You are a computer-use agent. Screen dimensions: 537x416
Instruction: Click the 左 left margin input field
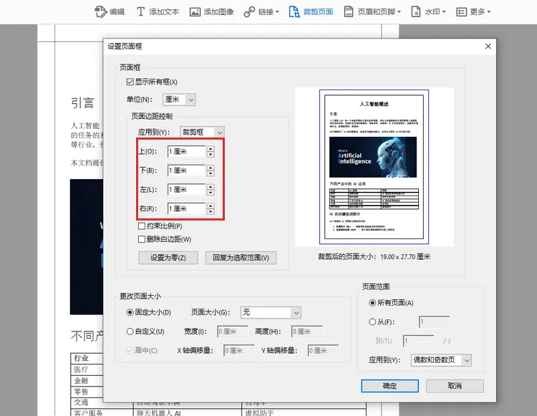[187, 190]
